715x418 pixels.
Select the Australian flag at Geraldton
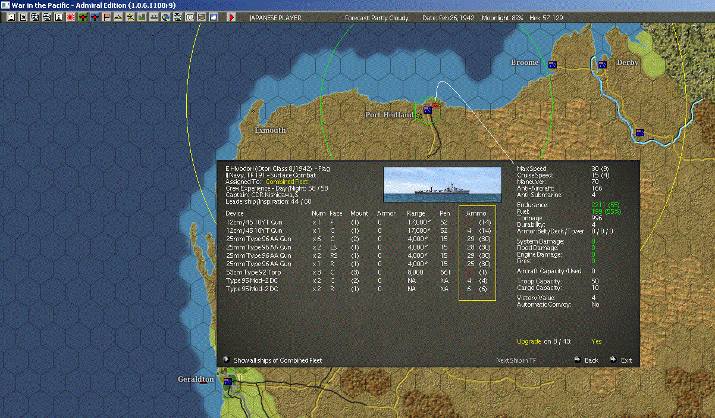[227, 381]
